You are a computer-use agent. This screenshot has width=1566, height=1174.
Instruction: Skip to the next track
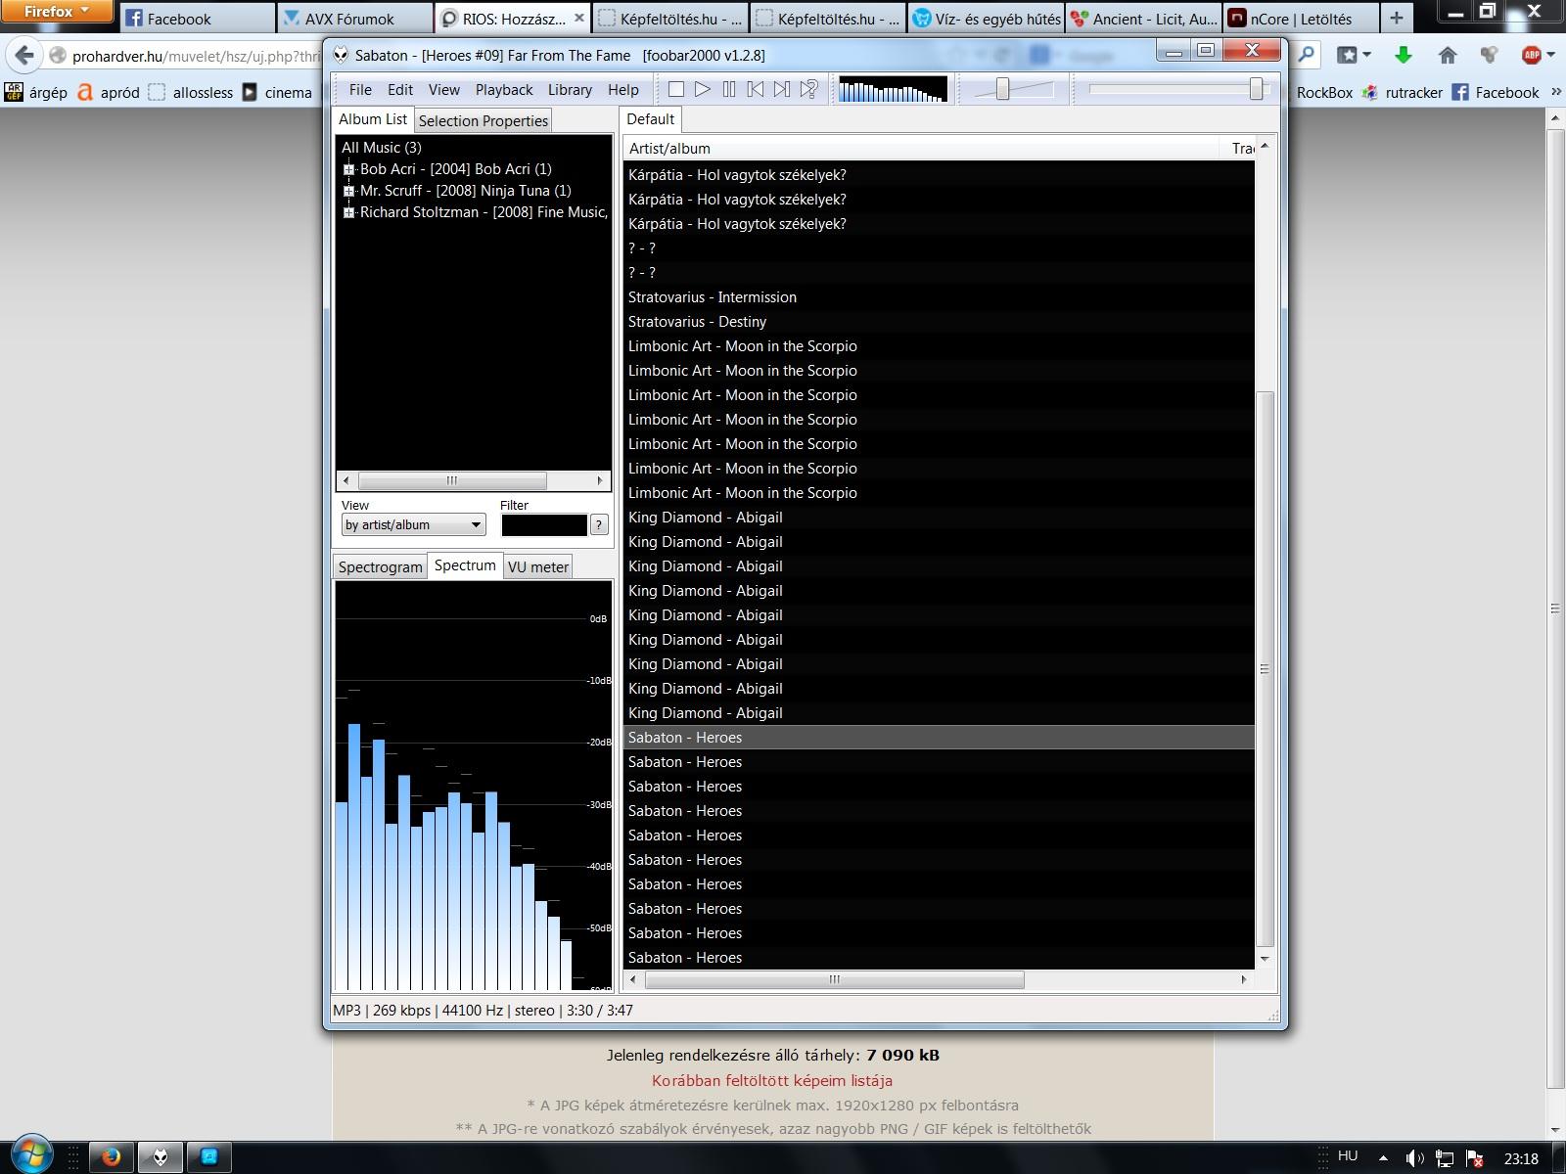[782, 89]
